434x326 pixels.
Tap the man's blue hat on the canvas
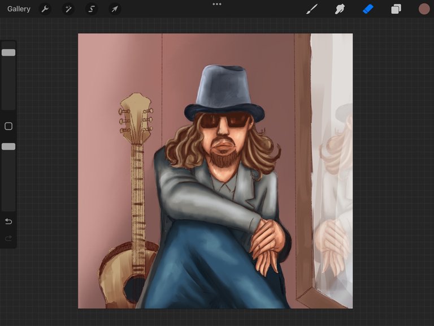click(x=224, y=93)
